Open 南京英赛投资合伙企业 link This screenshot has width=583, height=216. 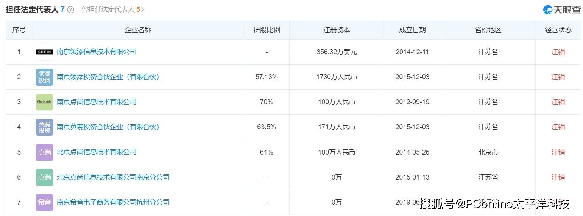[x=108, y=127]
